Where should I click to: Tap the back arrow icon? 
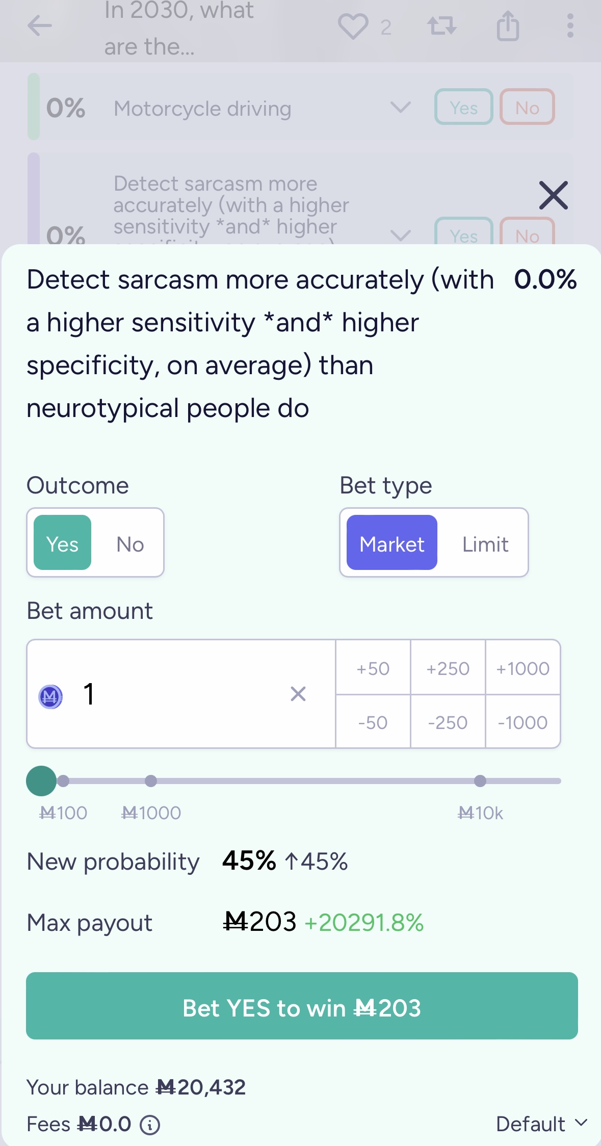(x=40, y=25)
